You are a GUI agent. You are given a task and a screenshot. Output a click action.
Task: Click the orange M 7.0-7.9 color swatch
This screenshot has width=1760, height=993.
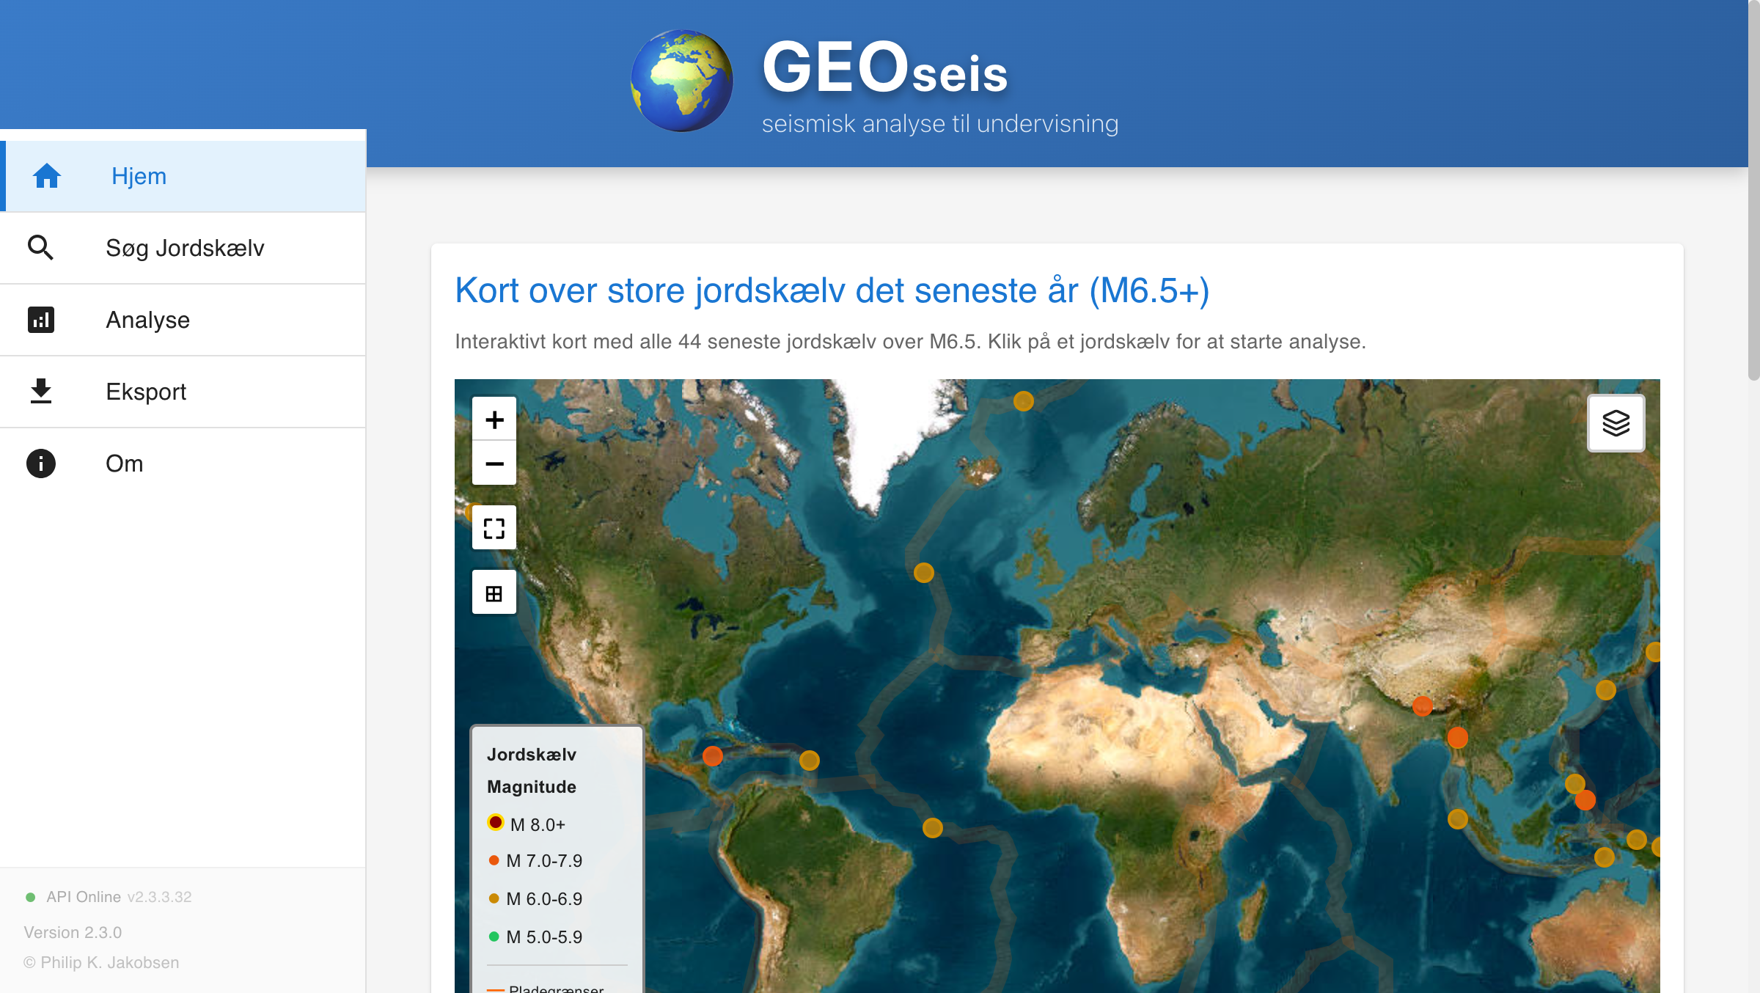(x=493, y=860)
